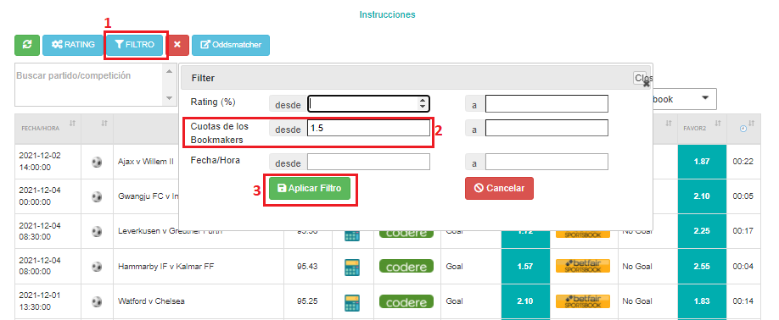Click the Instrucciones link
Viewport: 779px width, 320px height.
pyautogui.click(x=388, y=14)
